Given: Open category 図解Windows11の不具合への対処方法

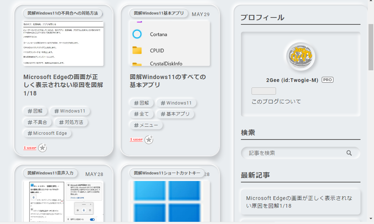Looking at the screenshot, I should (63, 13).
